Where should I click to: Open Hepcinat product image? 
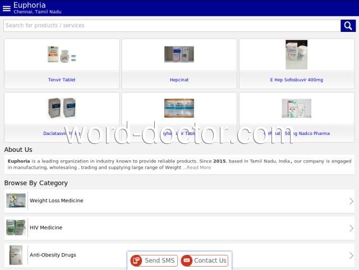point(179,54)
